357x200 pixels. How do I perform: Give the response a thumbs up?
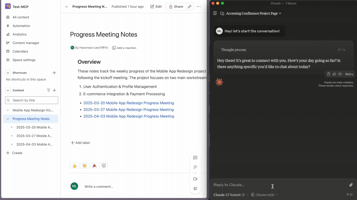334,74
